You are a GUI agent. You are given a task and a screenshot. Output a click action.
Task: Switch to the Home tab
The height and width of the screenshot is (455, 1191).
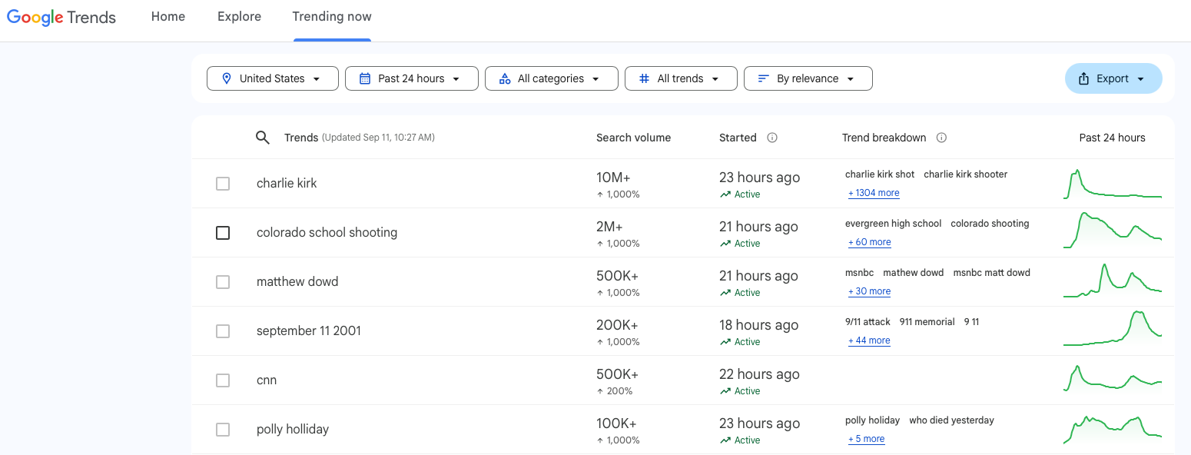point(168,17)
